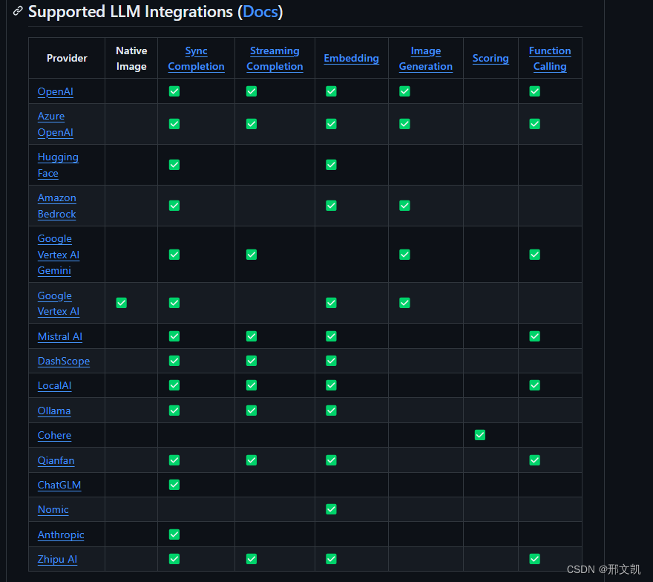Open the DashScope provider link
Viewport: 653px width, 582px height.
tap(64, 362)
